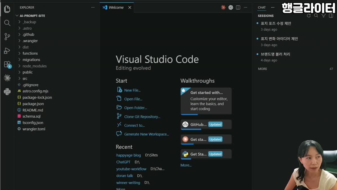Screen dimensions: 337x190
Task: Close the Welcome tab
Action: pyautogui.click(x=130, y=8)
